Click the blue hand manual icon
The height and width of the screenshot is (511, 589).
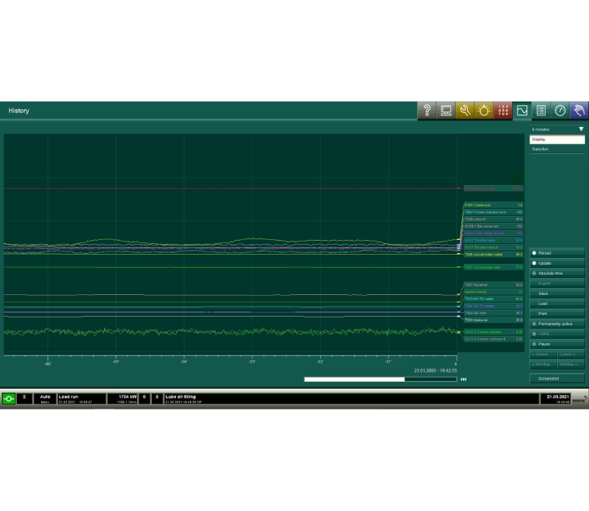579,111
